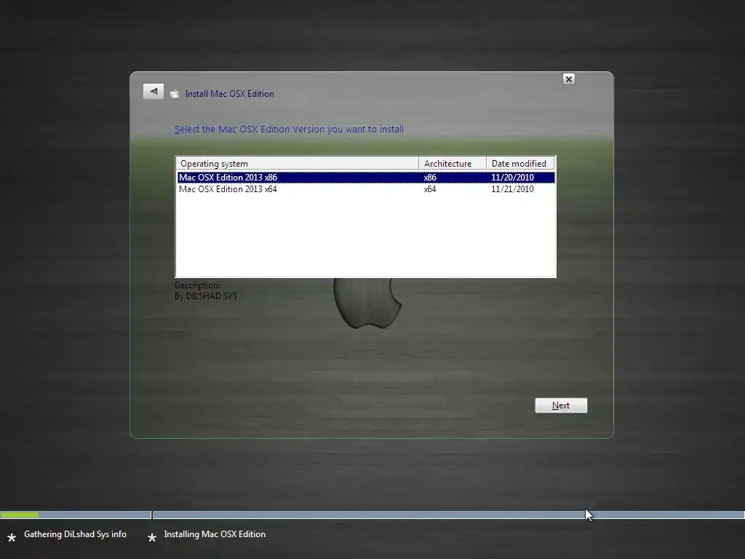Click the 'Gathering DiLshad Sys info' step label
The image size is (745, 559).
pos(75,534)
